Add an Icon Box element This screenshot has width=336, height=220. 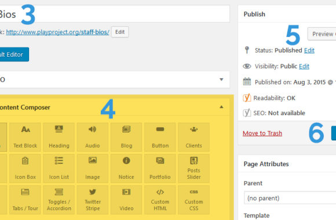click(25, 168)
